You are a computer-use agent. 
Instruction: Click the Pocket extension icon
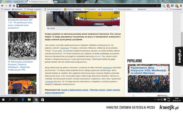tap(172, 6)
